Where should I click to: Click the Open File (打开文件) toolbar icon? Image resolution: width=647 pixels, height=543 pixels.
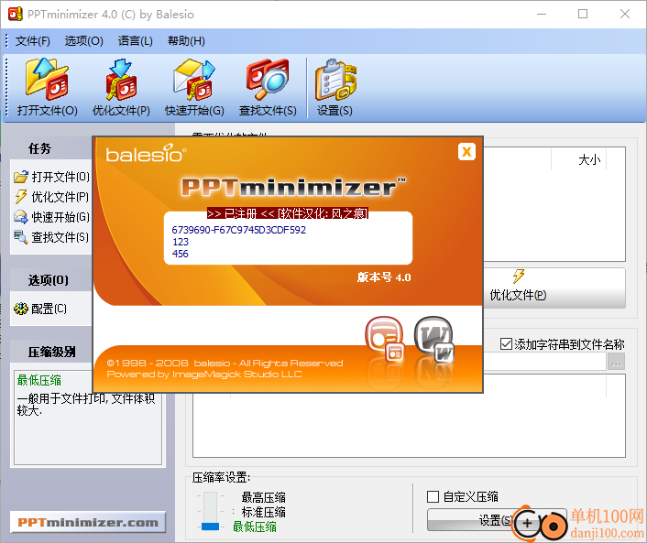pos(47,87)
